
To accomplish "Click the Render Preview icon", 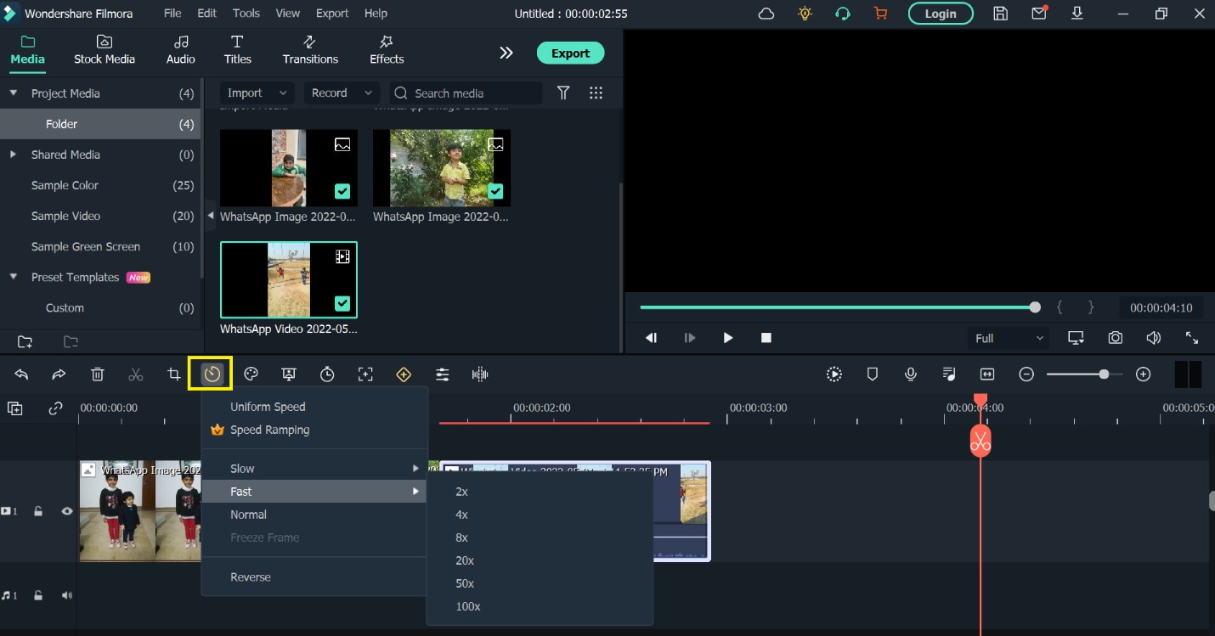I will click(834, 374).
